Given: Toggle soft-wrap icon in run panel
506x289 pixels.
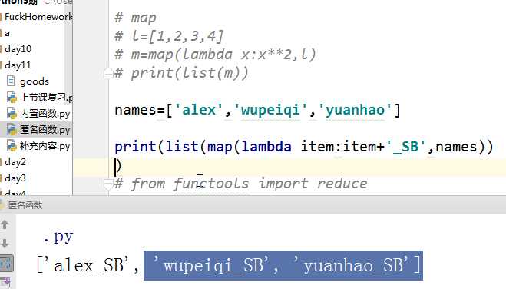Looking at the screenshot, I should point(6,263).
